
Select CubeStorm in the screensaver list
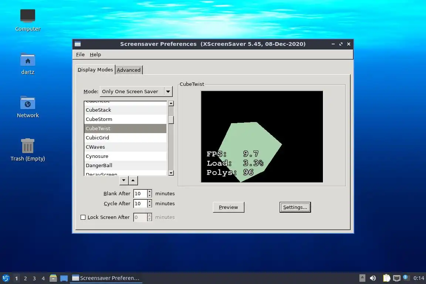tap(125, 119)
